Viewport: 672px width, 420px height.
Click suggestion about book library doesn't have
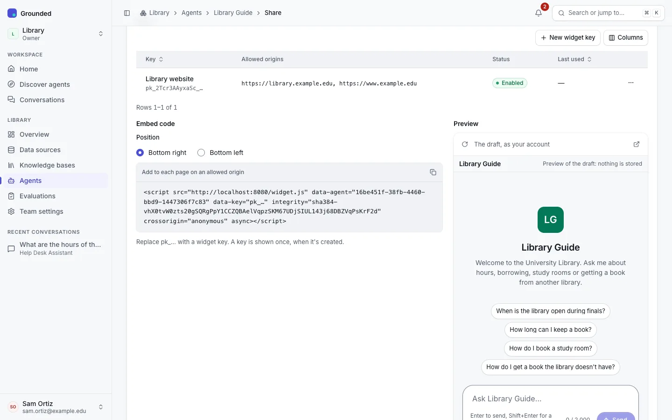click(551, 367)
